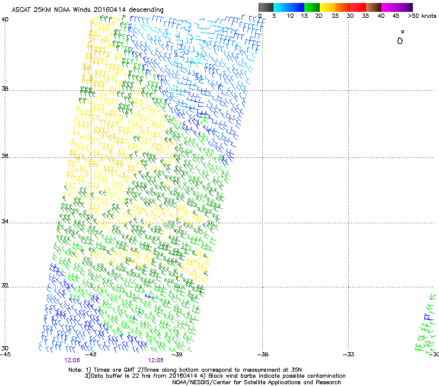Click the larger island outline near 40N
439x386 pixels.
400,41
